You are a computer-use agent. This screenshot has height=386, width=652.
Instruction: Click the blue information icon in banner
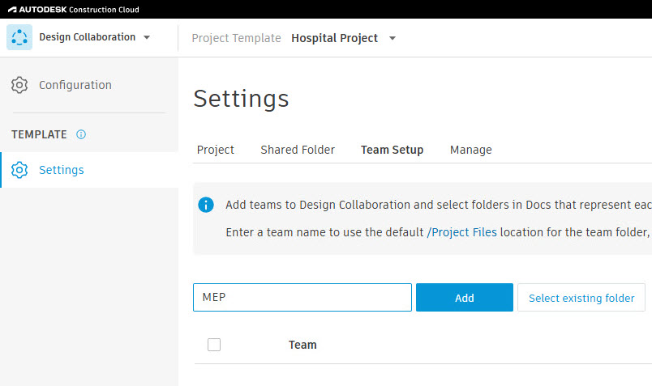(x=206, y=205)
